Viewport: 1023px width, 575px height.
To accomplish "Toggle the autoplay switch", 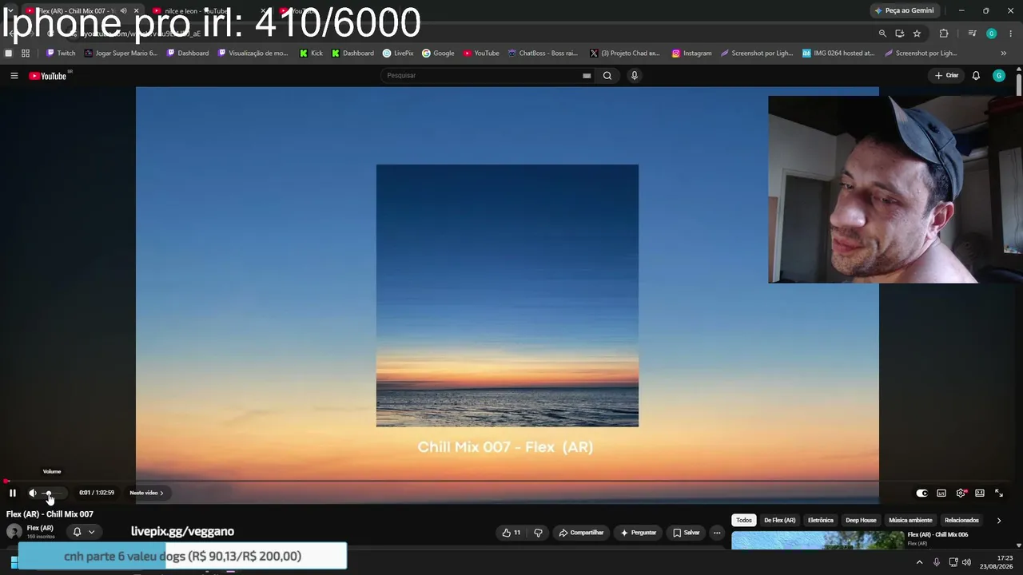I will (x=921, y=494).
